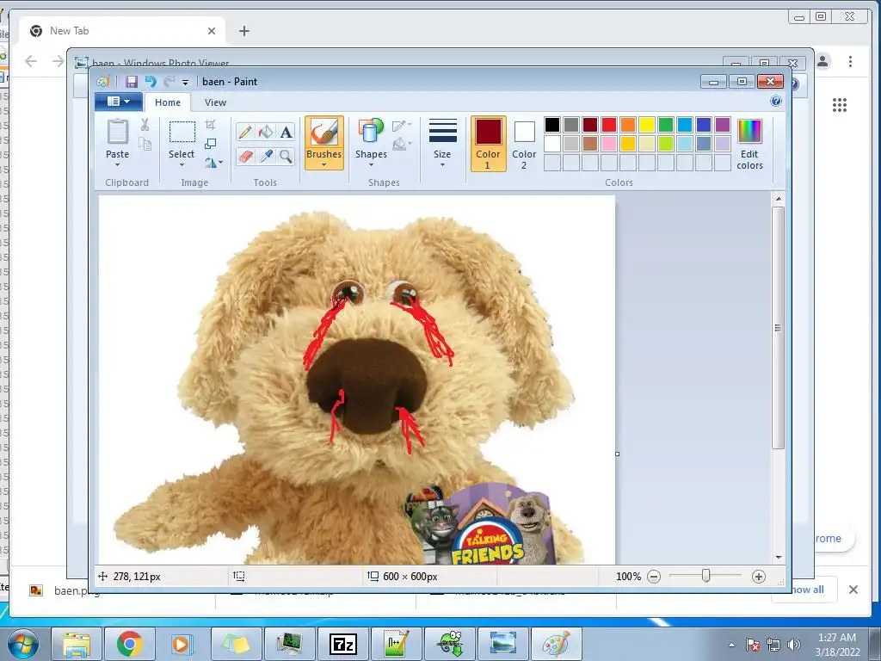Click the zoom in plus button
The width and height of the screenshot is (881, 661).
[759, 577]
